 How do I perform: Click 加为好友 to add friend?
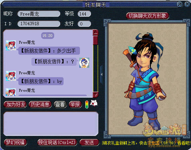pos(15,104)
